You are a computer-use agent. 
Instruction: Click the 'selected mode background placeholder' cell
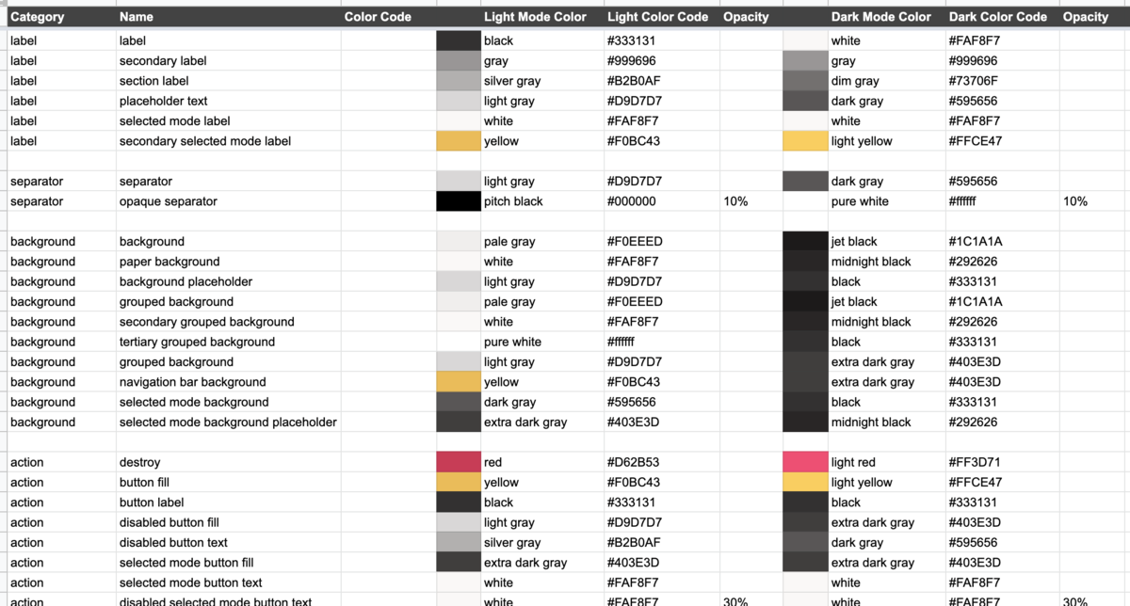click(228, 423)
